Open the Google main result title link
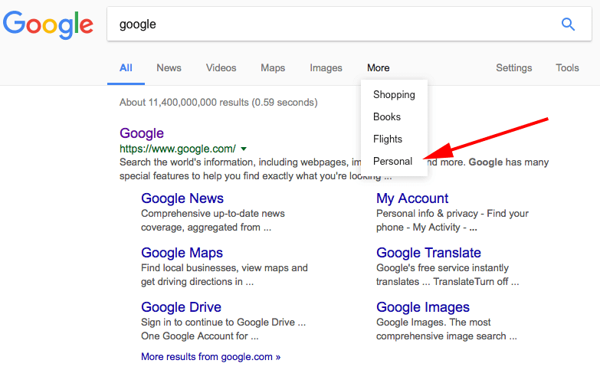 (x=142, y=133)
